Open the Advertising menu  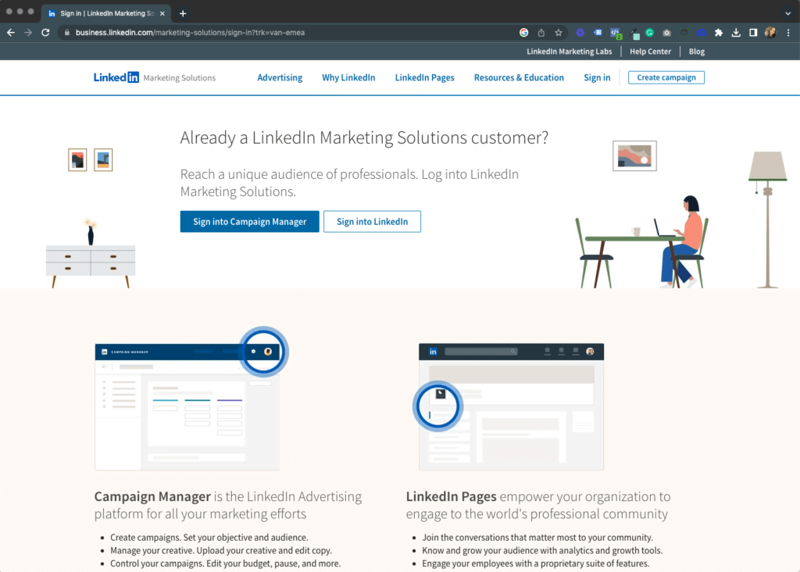tap(280, 77)
